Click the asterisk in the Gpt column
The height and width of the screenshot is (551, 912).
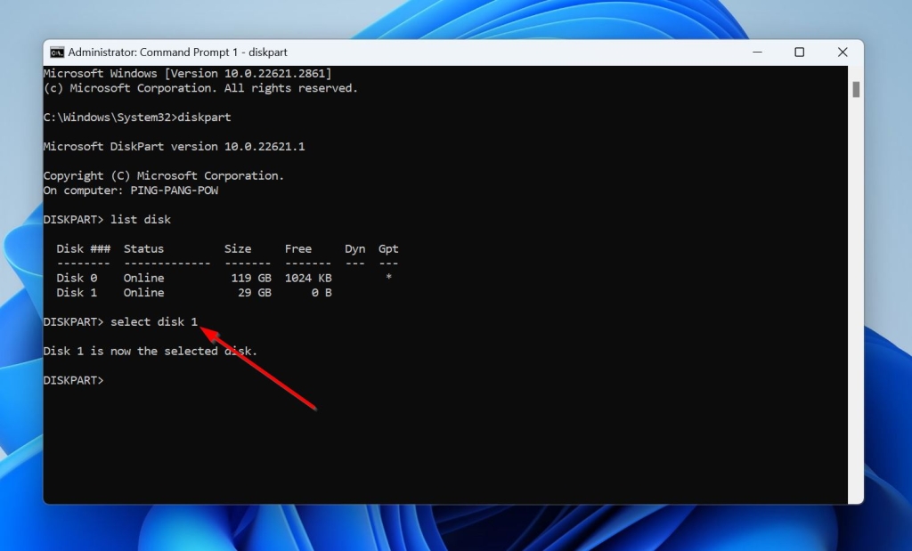tap(388, 278)
